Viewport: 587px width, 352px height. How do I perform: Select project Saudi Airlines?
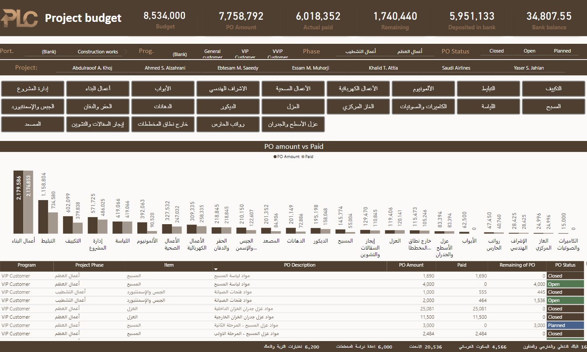(x=456, y=68)
